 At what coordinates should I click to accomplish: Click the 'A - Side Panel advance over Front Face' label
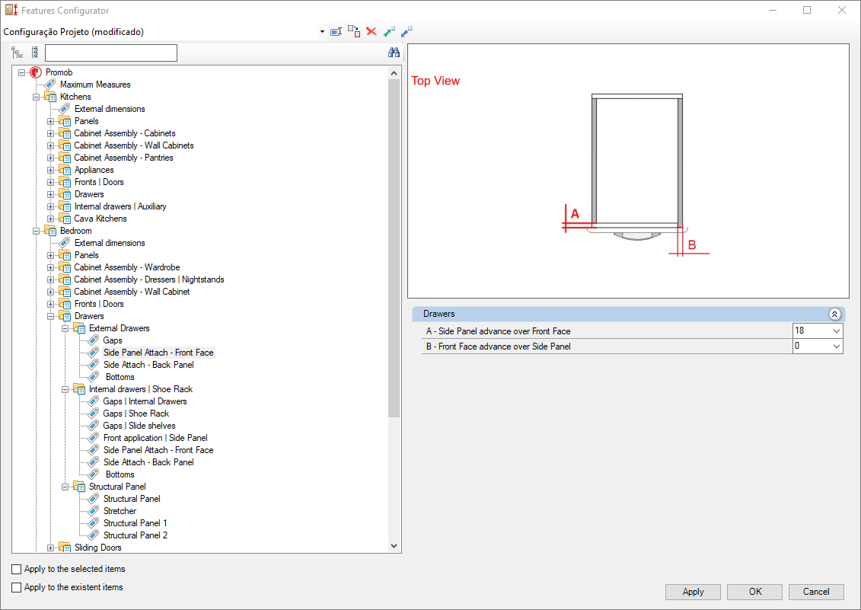pos(499,331)
